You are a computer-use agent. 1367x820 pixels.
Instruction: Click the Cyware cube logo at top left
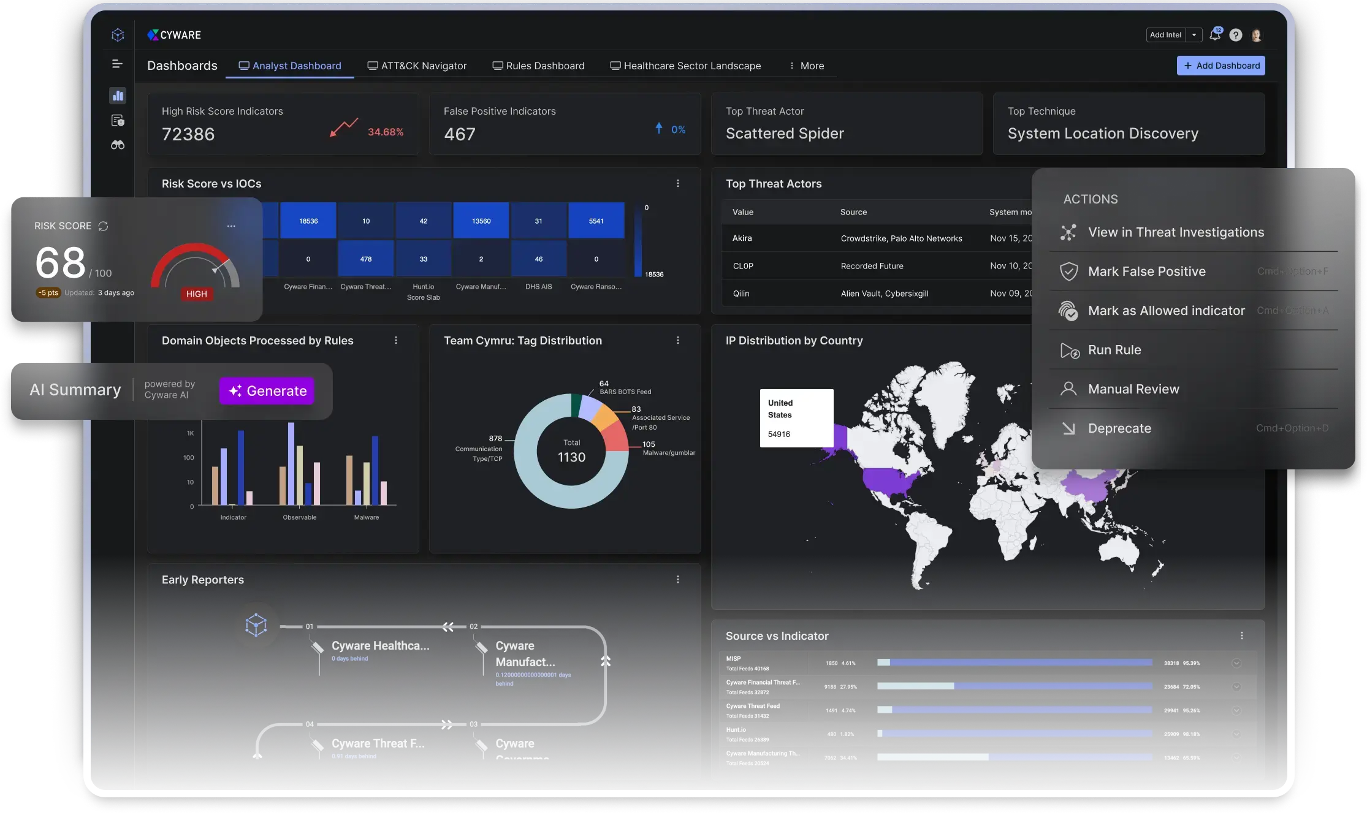[117, 34]
